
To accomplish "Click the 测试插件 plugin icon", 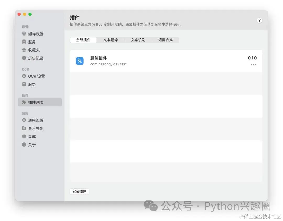I will coord(80,61).
